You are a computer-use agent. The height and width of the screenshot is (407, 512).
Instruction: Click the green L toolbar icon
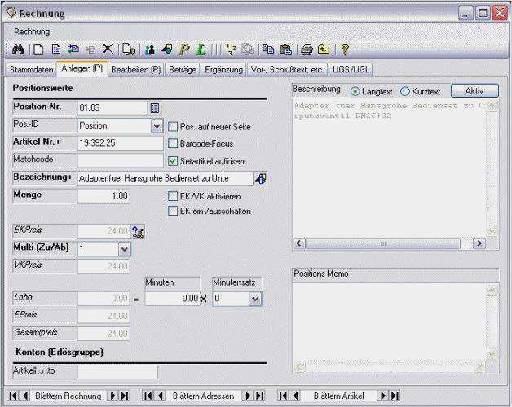coord(201,49)
